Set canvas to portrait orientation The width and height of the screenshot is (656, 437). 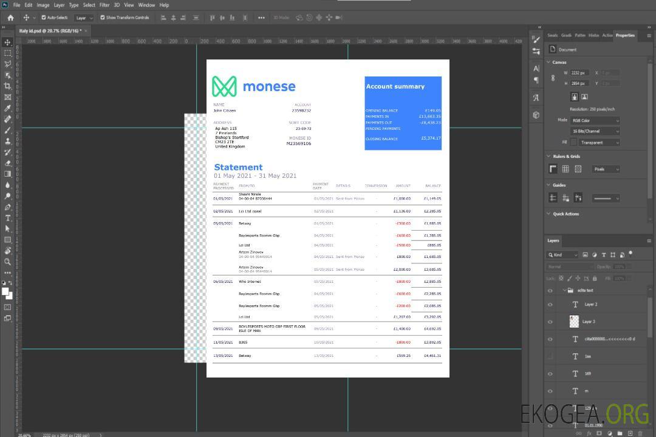[575, 97]
